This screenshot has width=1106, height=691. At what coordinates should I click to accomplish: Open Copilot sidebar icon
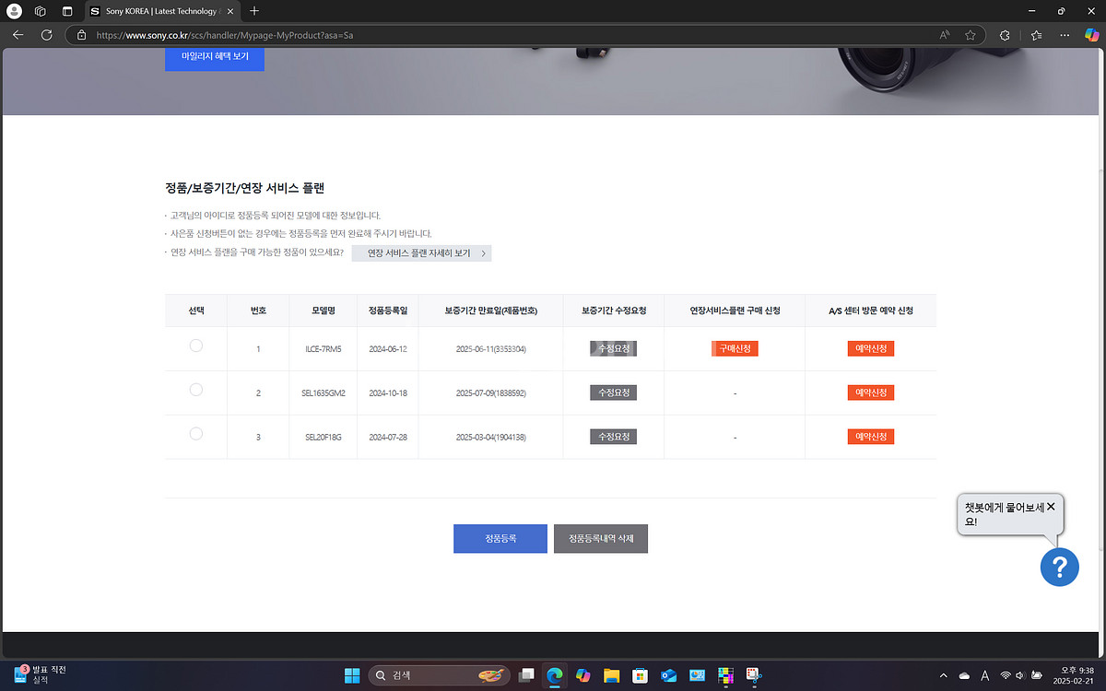point(1091,35)
